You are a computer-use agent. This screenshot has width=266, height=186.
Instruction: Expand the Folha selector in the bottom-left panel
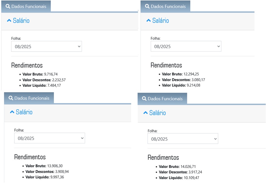pyautogui.click(x=50, y=138)
